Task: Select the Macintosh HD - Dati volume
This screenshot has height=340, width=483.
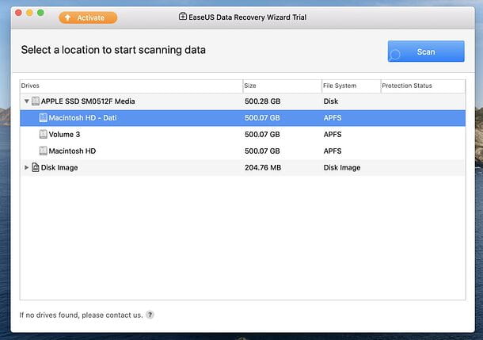Action: click(x=243, y=118)
